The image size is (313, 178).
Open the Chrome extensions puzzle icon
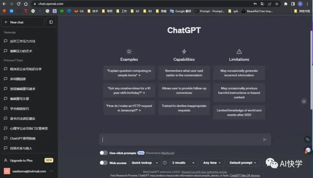click(x=285, y=4)
